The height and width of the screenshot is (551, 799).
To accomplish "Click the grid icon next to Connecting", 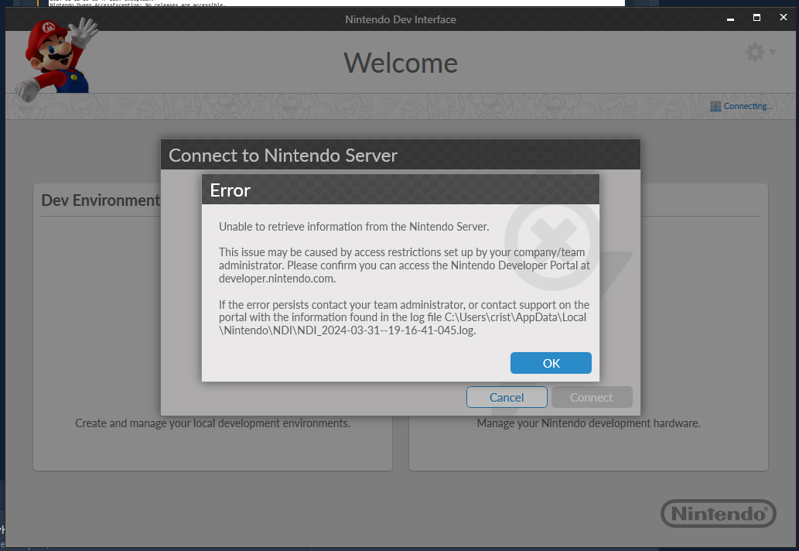I will coord(715,106).
